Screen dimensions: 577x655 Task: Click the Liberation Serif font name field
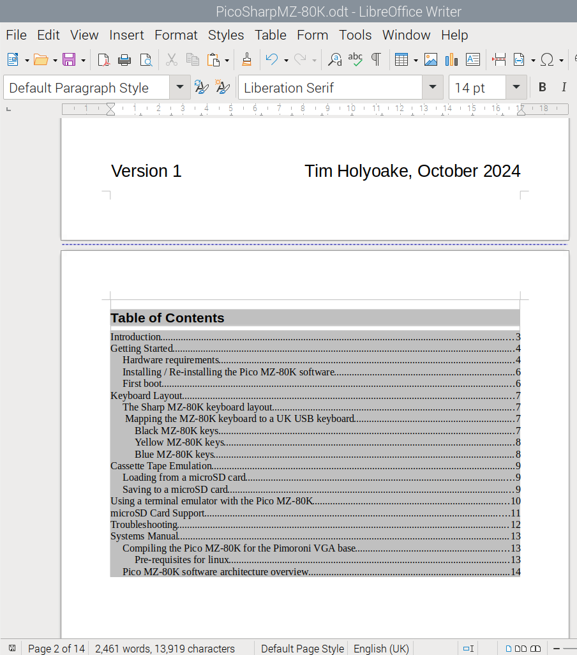pyautogui.click(x=330, y=87)
